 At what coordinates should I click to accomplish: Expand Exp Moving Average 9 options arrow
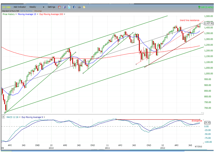click(x=44, y=117)
